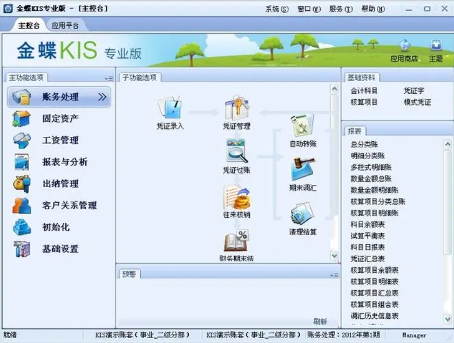Open the 数量金额总账 report
The image size is (454, 343).
pos(371,179)
